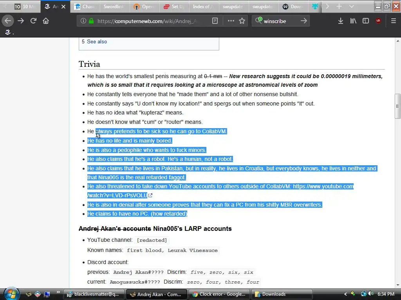Switch to the 'Swordlin' tab
401x300 pixels.
coord(114,7)
